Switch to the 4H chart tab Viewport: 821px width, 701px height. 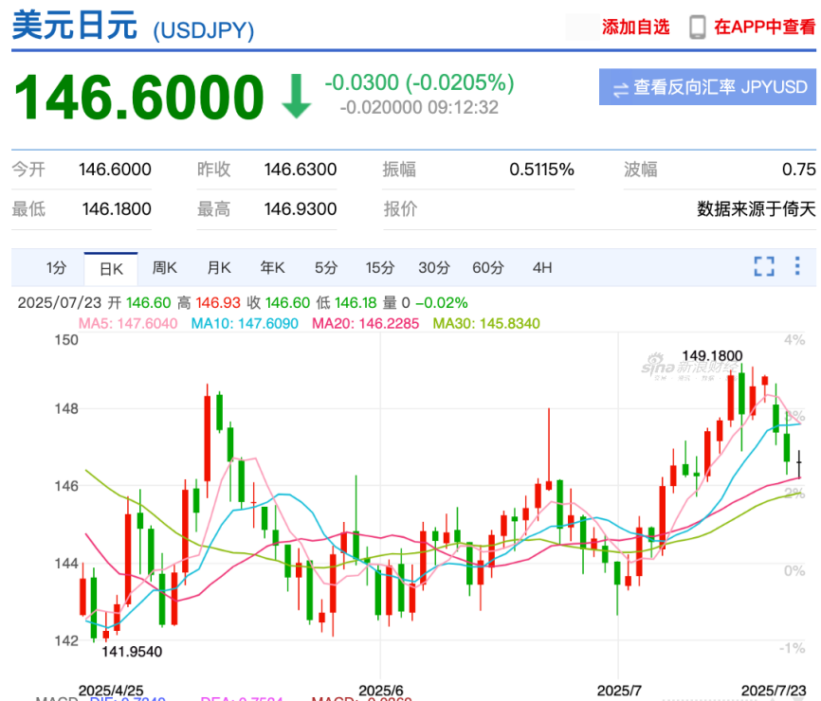542,268
